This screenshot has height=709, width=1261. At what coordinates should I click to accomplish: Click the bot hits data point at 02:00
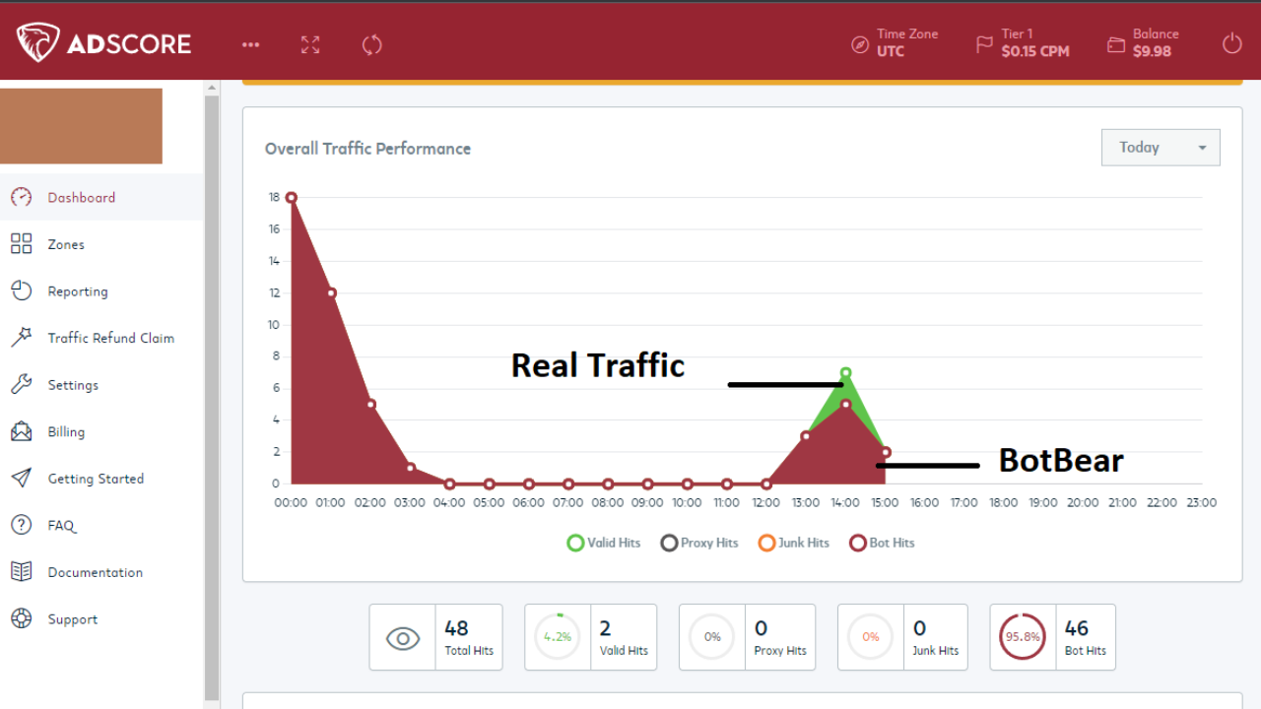coord(370,405)
